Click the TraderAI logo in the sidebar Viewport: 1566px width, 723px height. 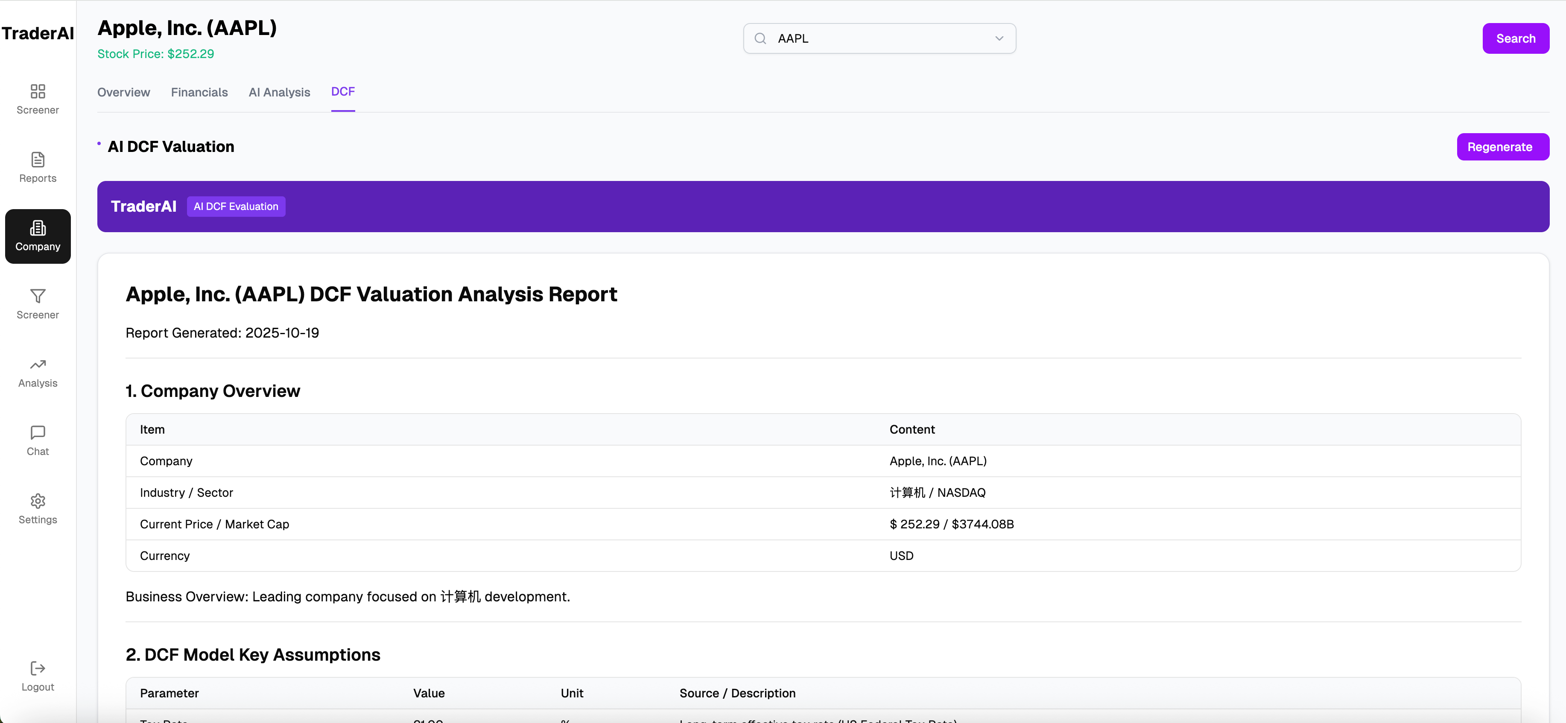(38, 33)
